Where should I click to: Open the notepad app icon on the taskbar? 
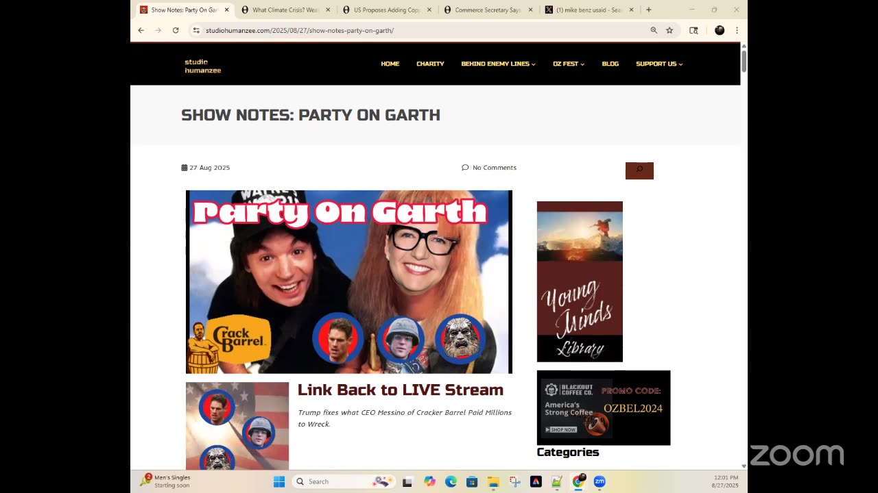[x=557, y=481]
